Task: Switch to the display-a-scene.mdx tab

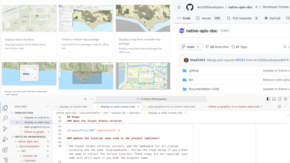Action: 73,107
